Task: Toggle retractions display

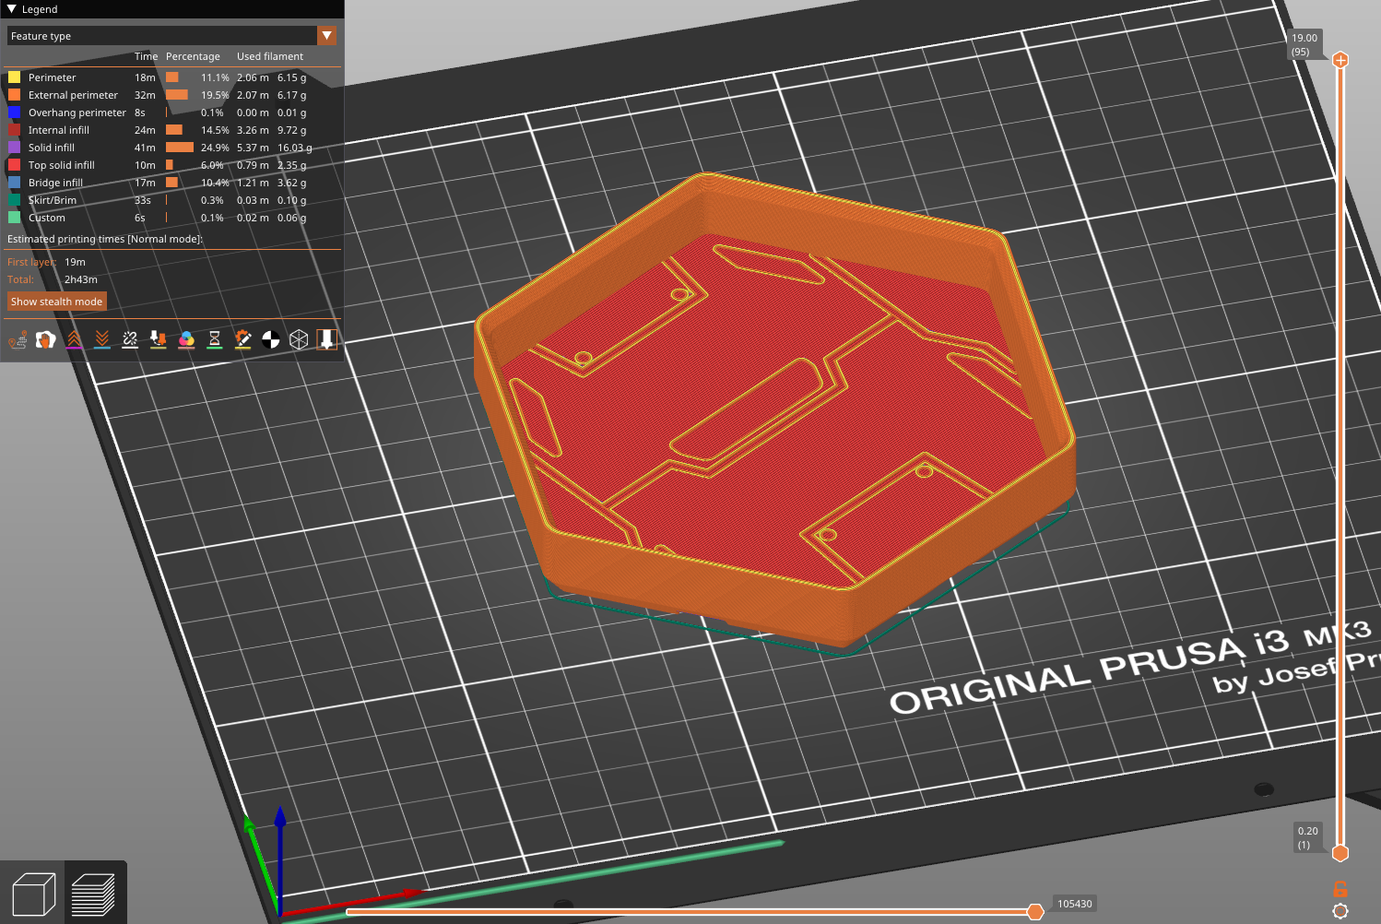Action: point(74,339)
